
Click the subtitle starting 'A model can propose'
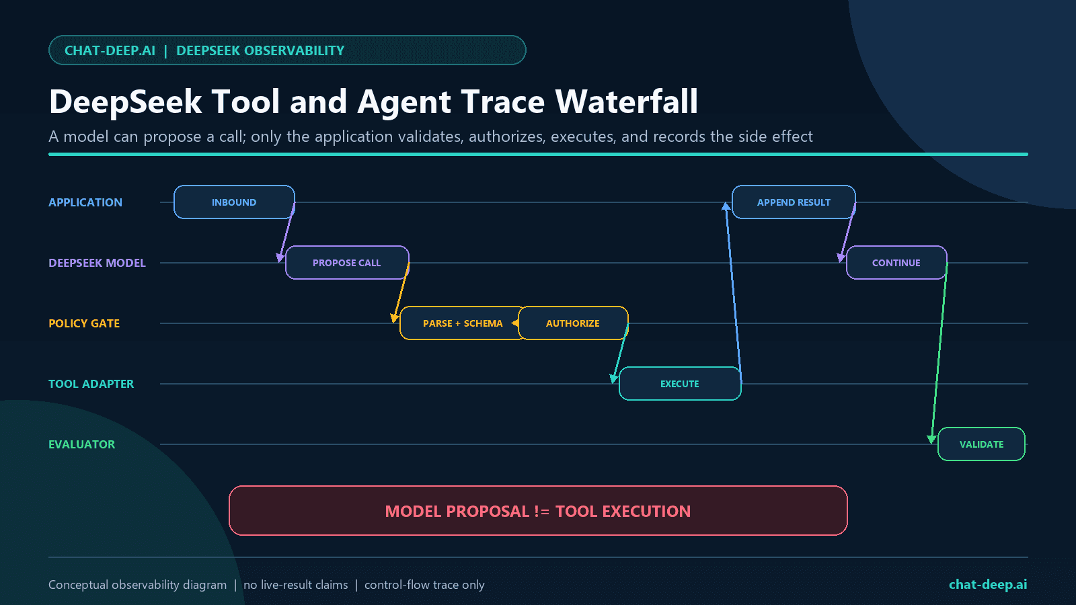430,136
